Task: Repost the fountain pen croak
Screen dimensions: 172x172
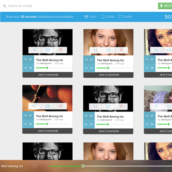Action: click(x=47, y=106)
